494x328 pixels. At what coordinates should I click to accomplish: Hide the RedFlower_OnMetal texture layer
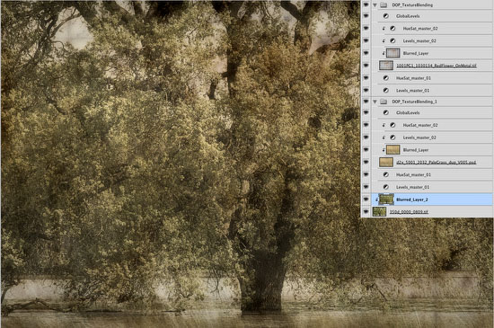(x=366, y=66)
